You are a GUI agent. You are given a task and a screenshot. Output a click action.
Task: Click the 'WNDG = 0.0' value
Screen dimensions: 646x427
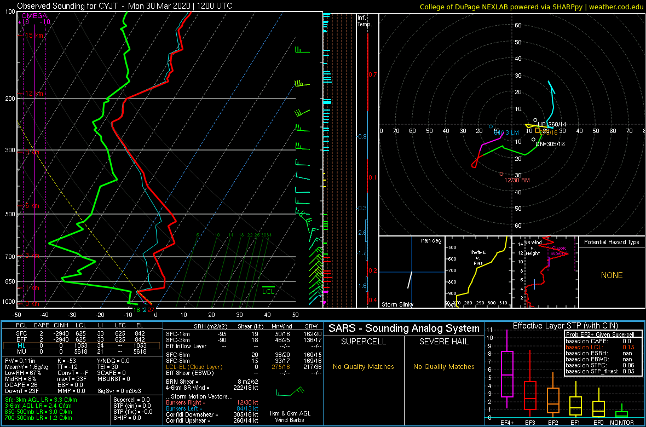pyautogui.click(x=114, y=361)
